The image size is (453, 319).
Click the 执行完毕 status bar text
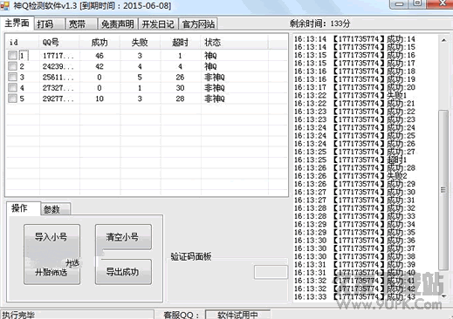[18, 315]
